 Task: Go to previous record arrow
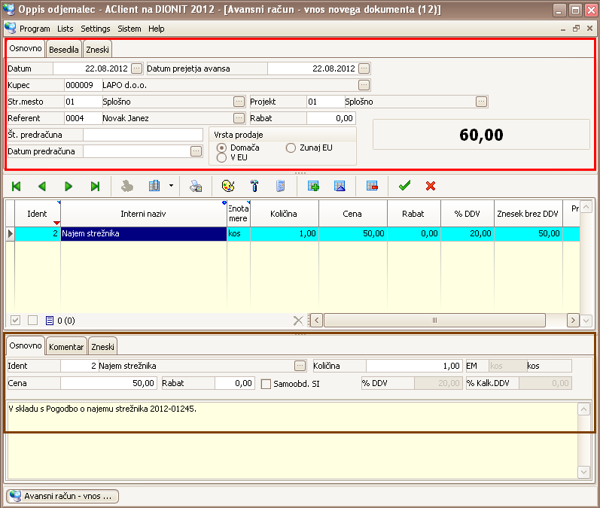[x=42, y=187]
